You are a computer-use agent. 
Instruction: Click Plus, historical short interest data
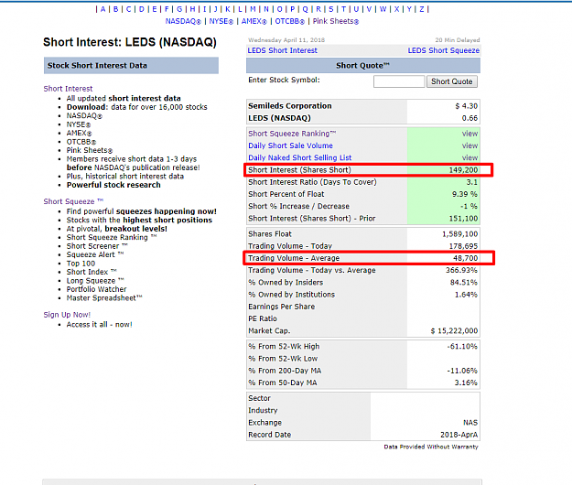125,176
